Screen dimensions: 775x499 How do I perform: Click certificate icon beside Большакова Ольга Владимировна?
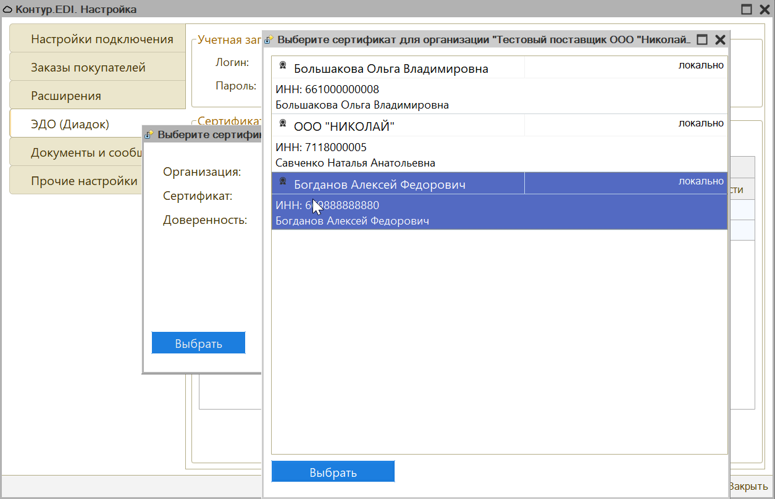click(x=283, y=65)
